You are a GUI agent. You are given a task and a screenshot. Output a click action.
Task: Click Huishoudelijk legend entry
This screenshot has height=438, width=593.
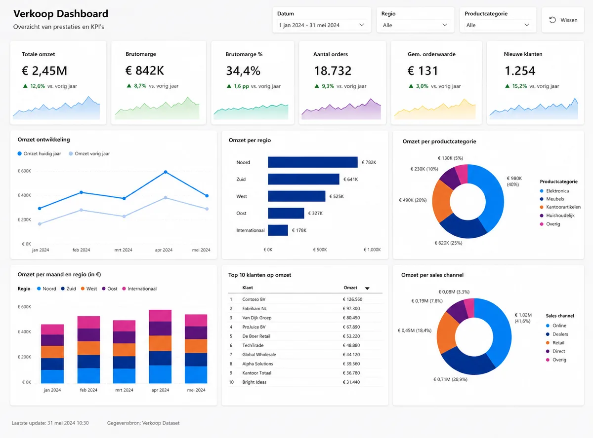(x=557, y=216)
